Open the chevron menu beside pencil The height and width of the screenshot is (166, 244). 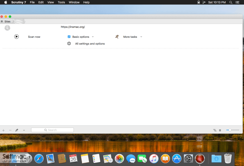(x=24, y=130)
